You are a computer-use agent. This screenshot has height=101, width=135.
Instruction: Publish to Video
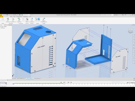[36, 20]
